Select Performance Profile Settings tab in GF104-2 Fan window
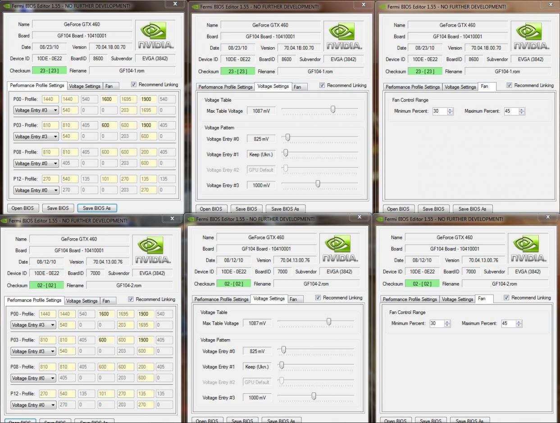560x423 pixels. click(410, 299)
